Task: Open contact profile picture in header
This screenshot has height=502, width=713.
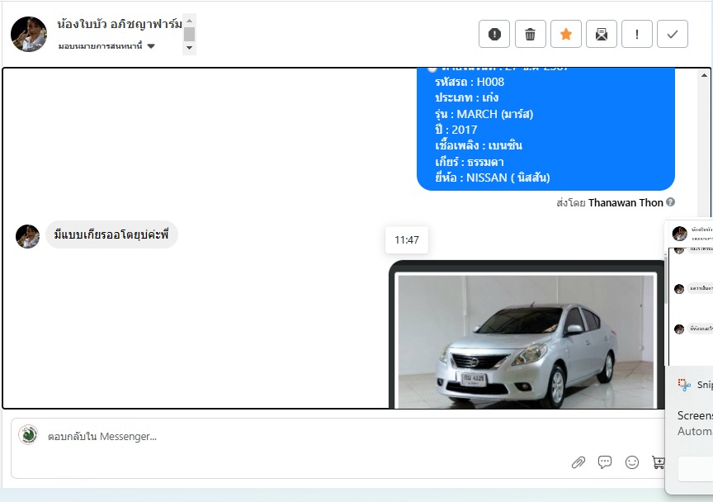Action: pos(29,34)
